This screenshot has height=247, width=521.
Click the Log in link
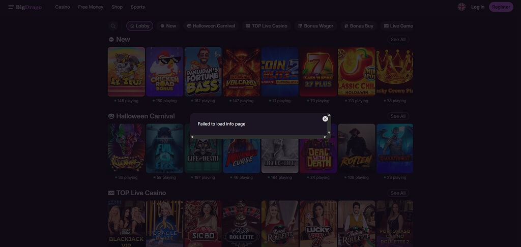click(478, 7)
